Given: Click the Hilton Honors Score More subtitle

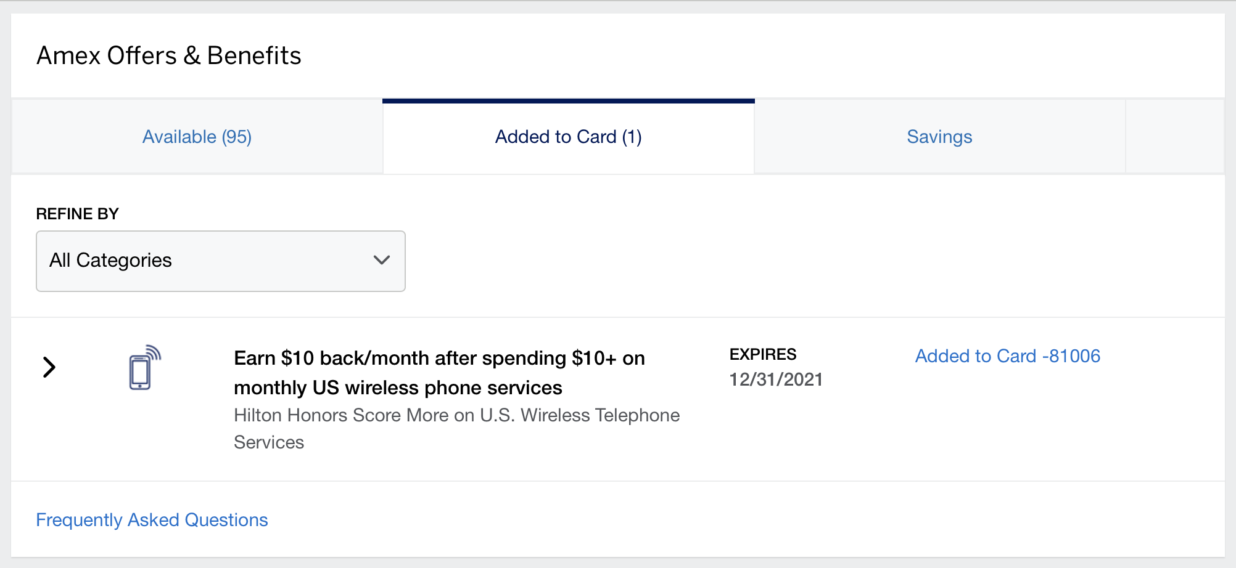Looking at the screenshot, I should click(x=456, y=415).
